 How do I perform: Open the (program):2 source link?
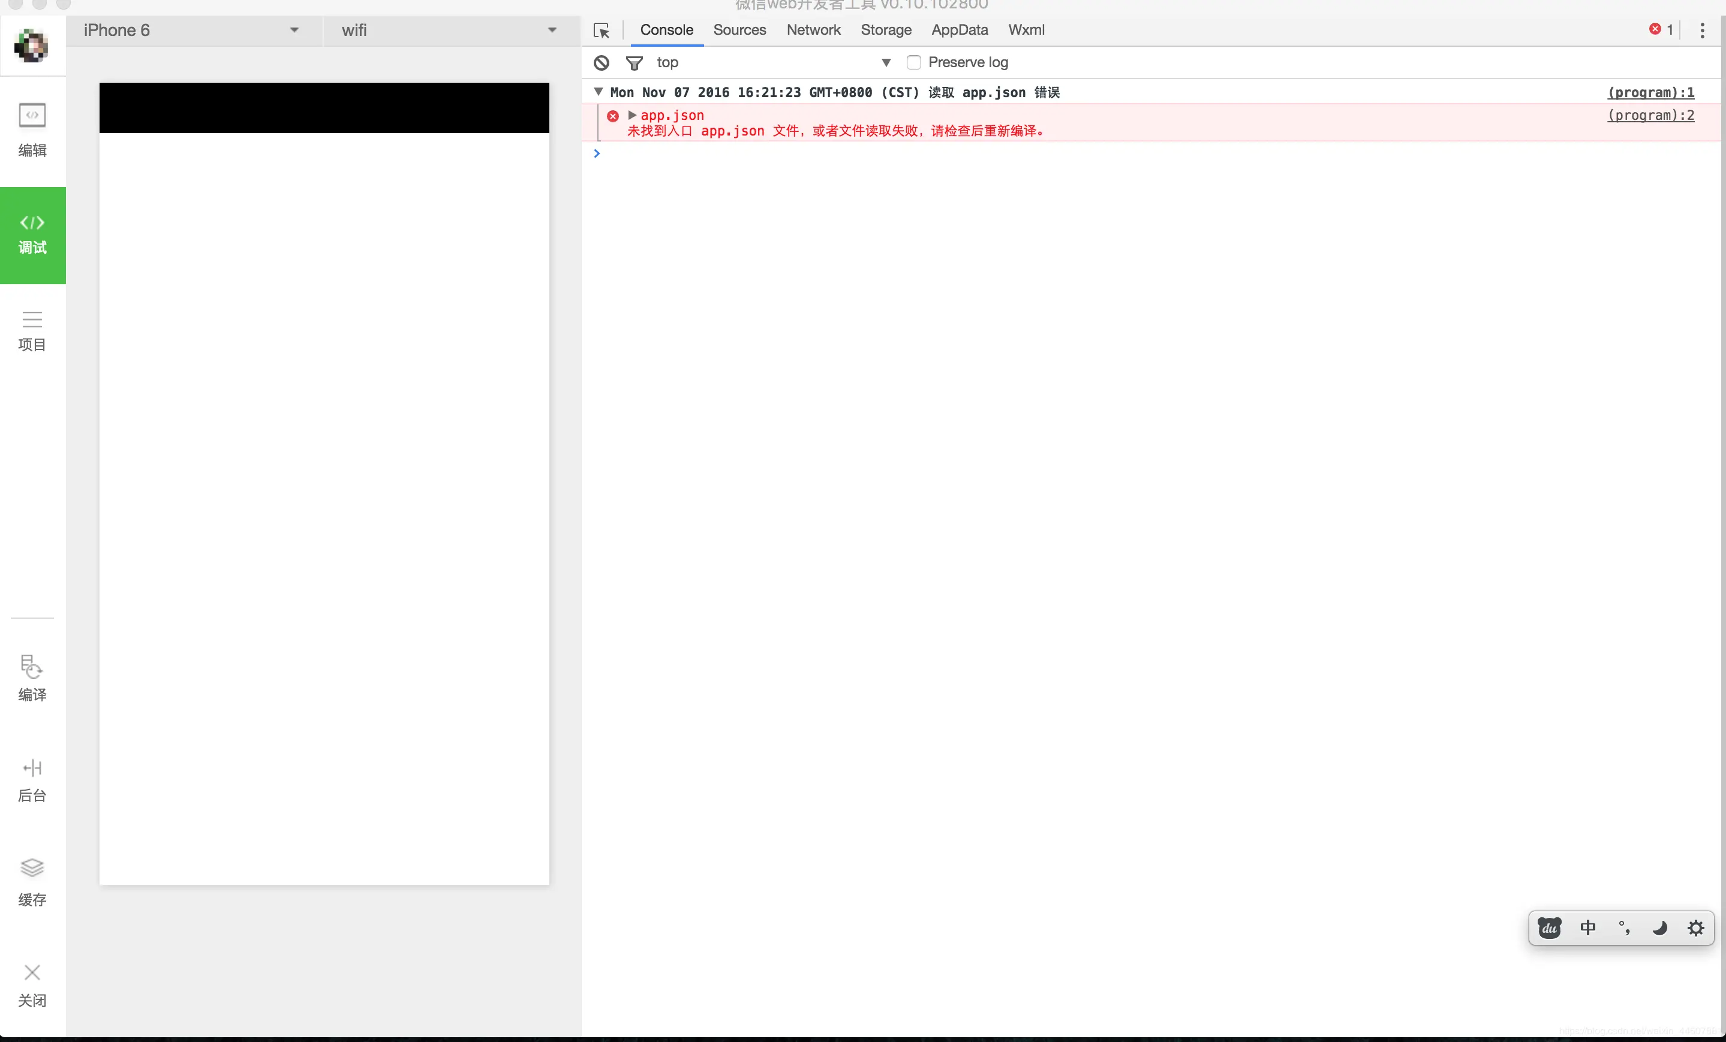tap(1650, 115)
